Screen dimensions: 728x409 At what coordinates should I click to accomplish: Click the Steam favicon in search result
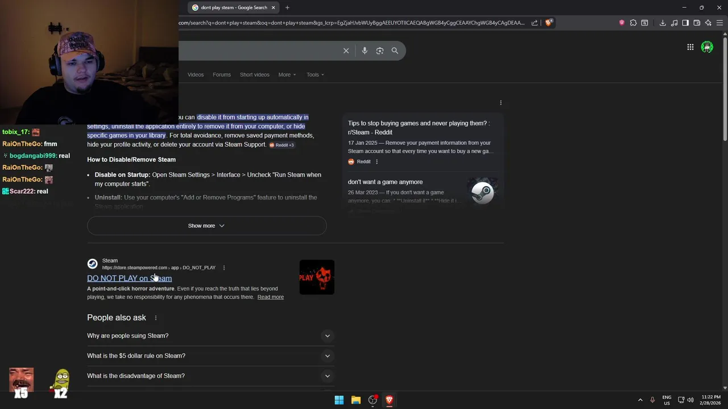click(x=92, y=264)
